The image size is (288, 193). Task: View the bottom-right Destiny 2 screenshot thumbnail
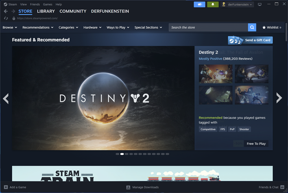tap(252, 95)
